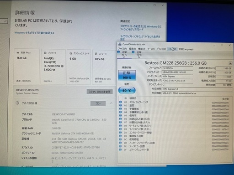Open Windows Security details link

click(x=34, y=33)
